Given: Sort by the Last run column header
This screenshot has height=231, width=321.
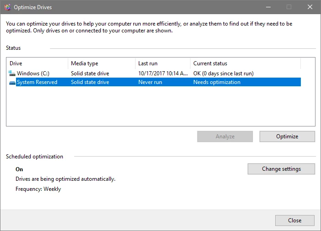Looking at the screenshot, I should tap(163, 63).
